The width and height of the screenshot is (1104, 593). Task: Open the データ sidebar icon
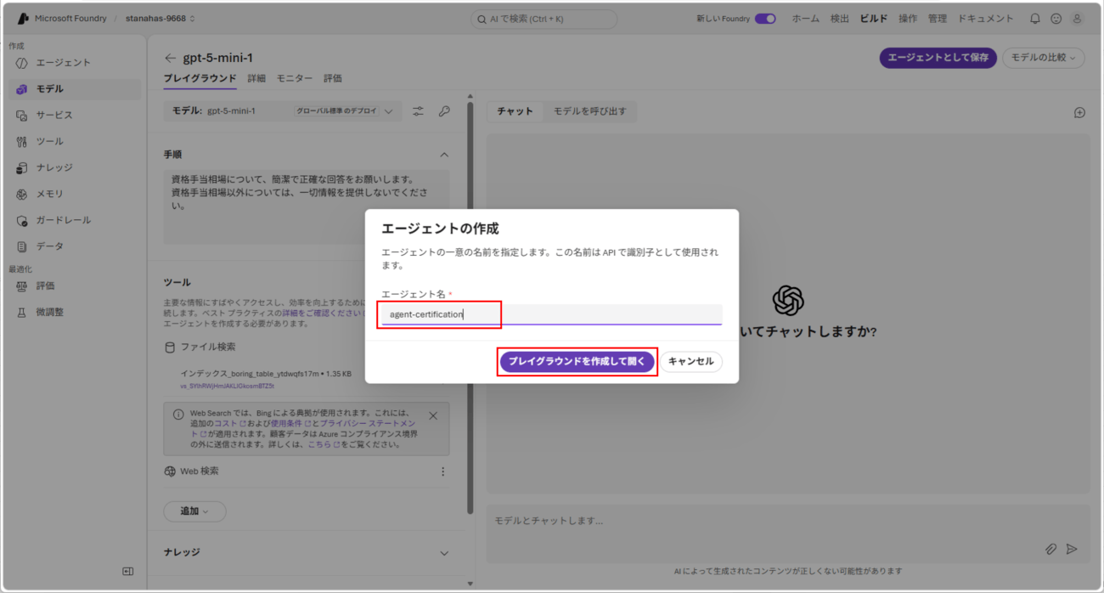22,246
